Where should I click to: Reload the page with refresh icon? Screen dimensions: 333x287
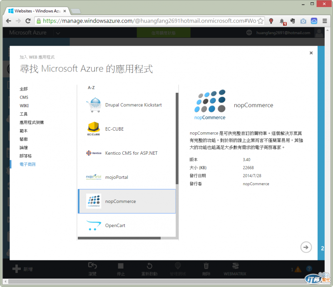click(28, 21)
